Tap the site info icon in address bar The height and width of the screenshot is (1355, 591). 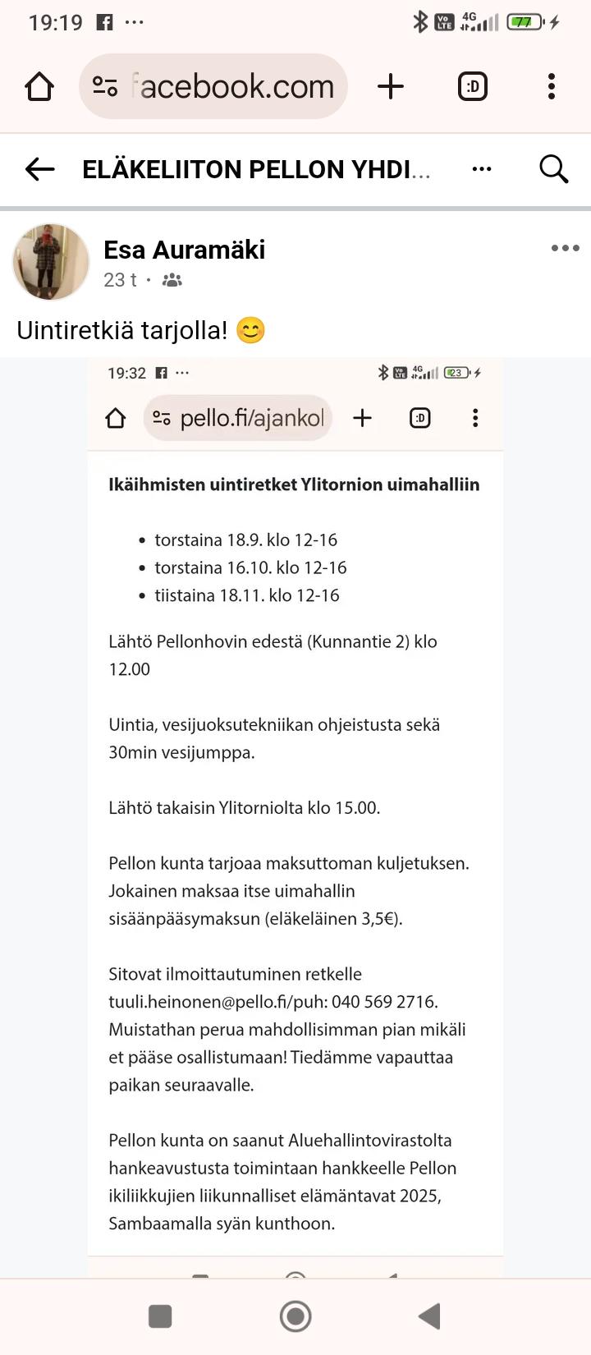coord(105,86)
